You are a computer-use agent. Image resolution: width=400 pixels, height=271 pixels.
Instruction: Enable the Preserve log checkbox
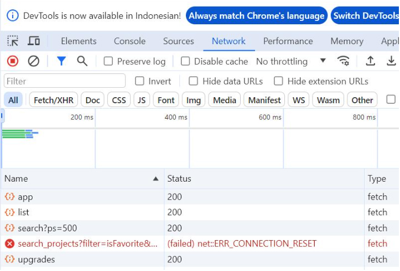click(108, 61)
